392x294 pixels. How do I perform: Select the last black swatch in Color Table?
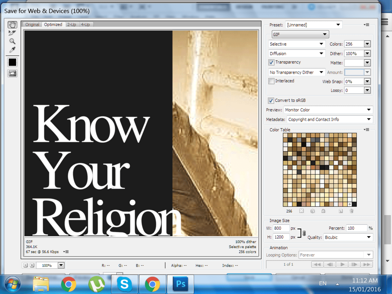[354, 204]
